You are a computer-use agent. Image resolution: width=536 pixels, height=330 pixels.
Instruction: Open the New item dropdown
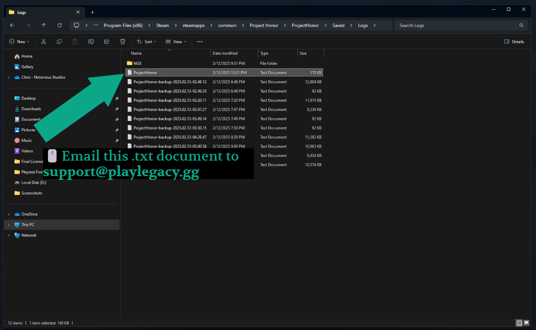click(x=19, y=42)
